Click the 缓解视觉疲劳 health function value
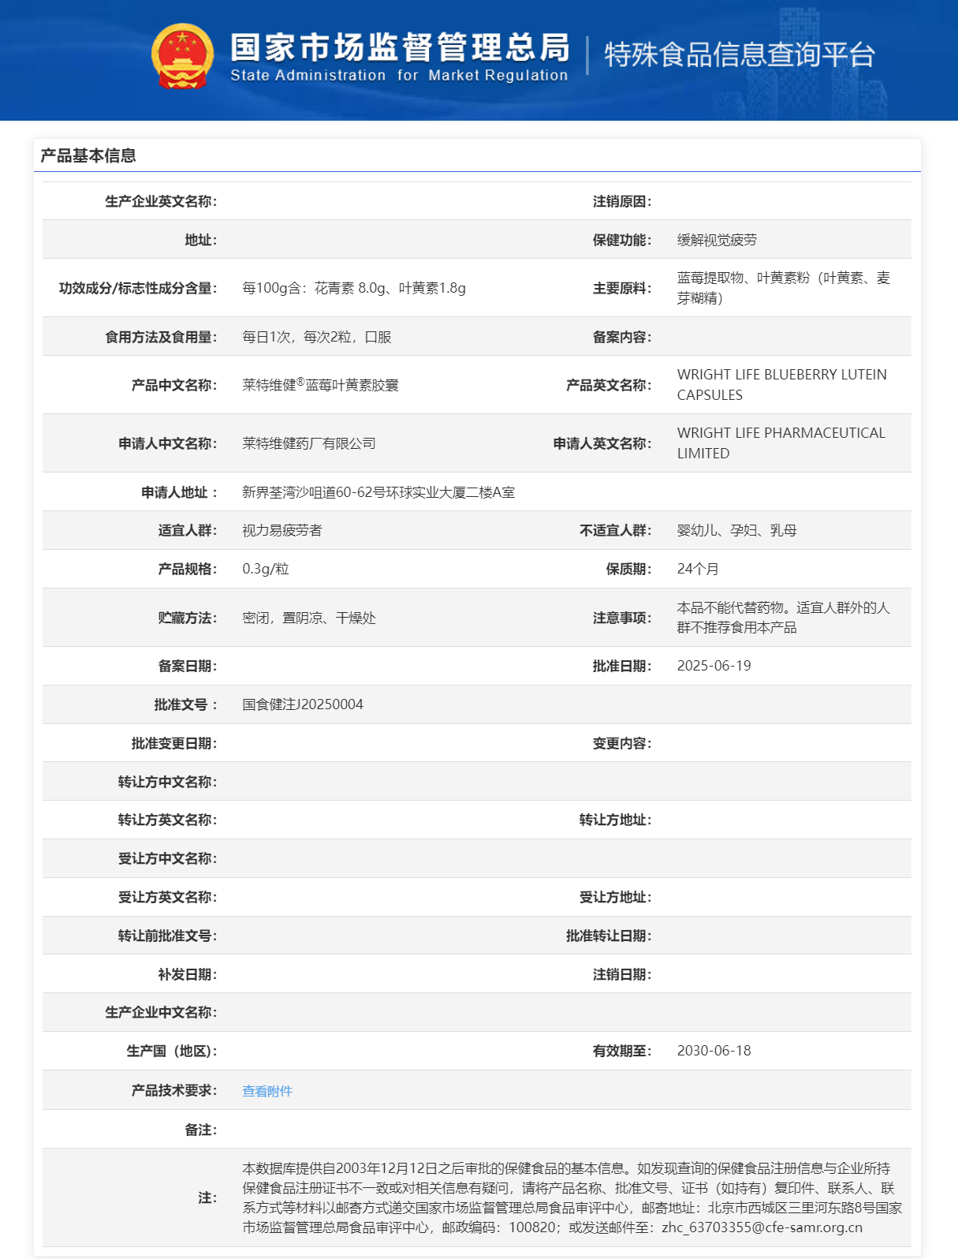 [717, 240]
